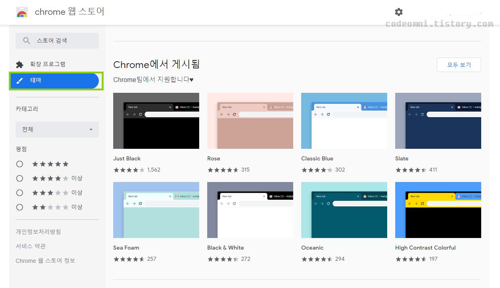Click the paintbrush themes icon

click(x=20, y=80)
